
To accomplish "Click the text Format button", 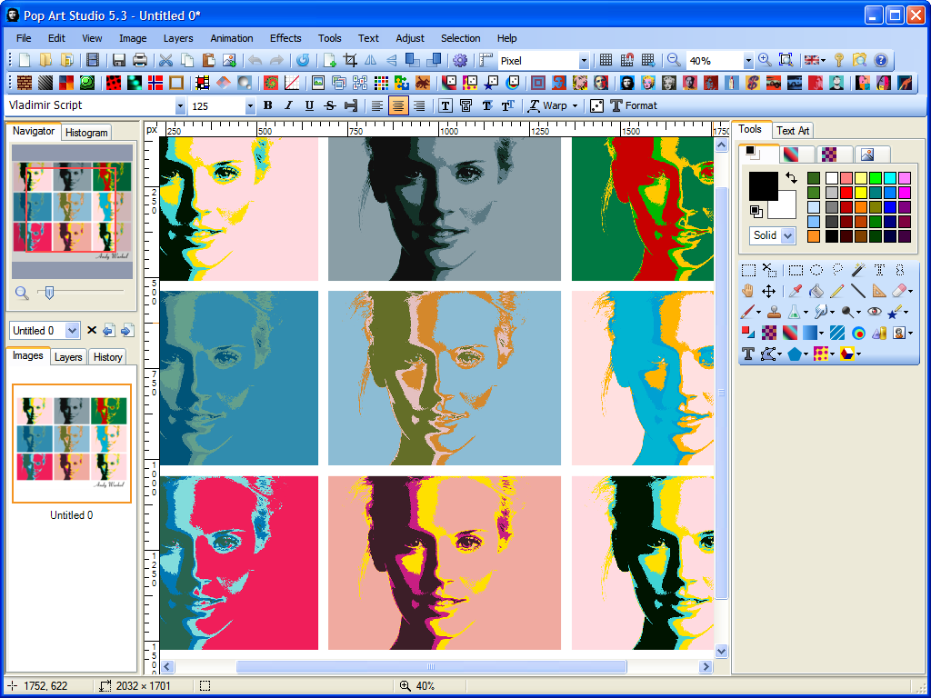I will pyautogui.click(x=634, y=105).
